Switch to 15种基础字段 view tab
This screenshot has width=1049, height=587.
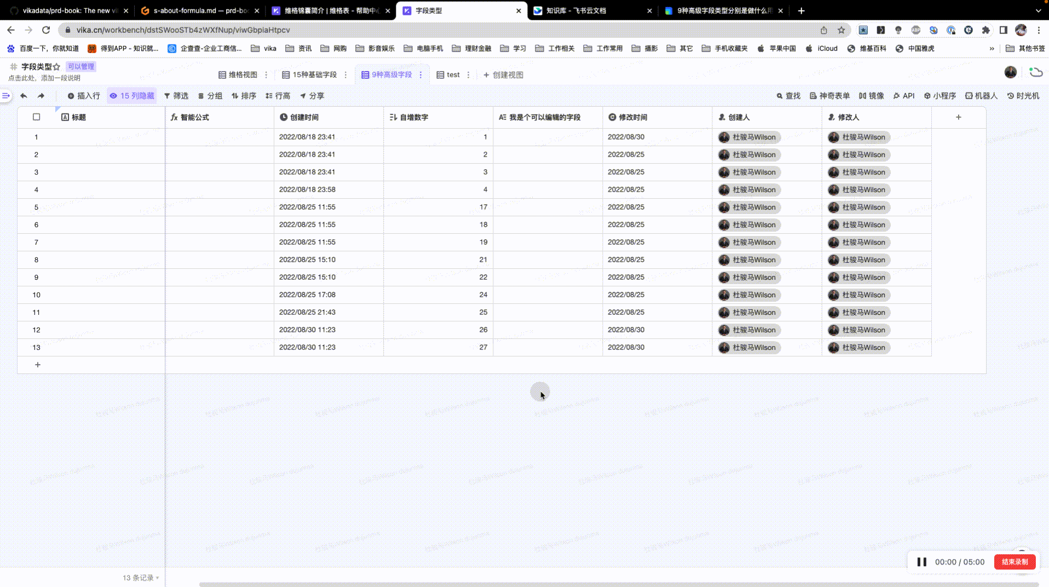[x=309, y=75]
